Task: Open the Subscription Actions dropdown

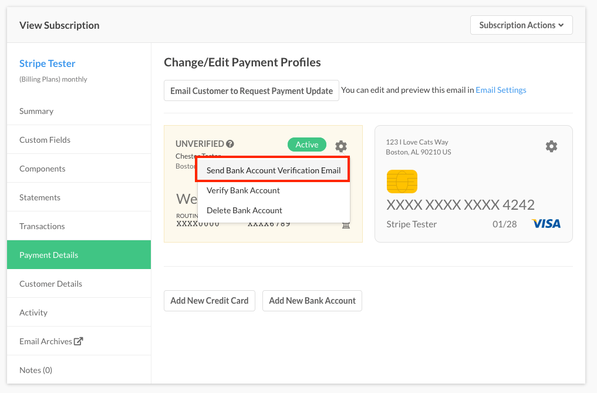Action: [x=521, y=25]
